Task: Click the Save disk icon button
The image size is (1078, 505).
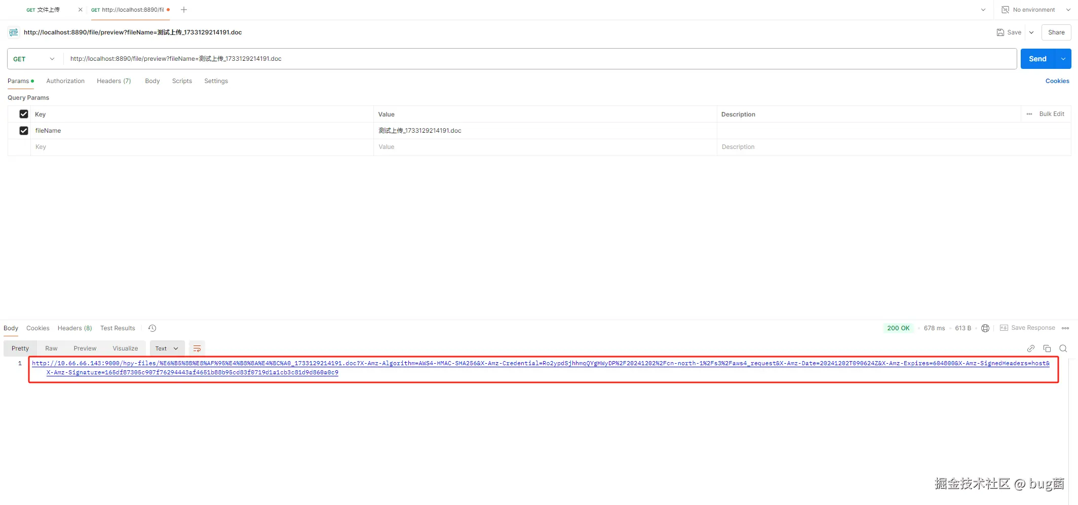Action: 1009,32
